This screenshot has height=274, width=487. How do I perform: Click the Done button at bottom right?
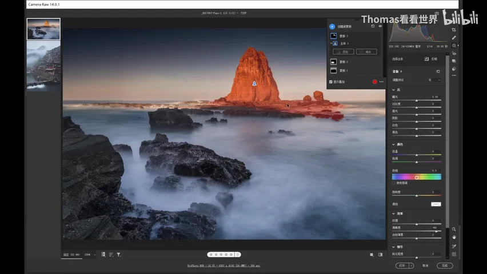pyautogui.click(x=445, y=265)
